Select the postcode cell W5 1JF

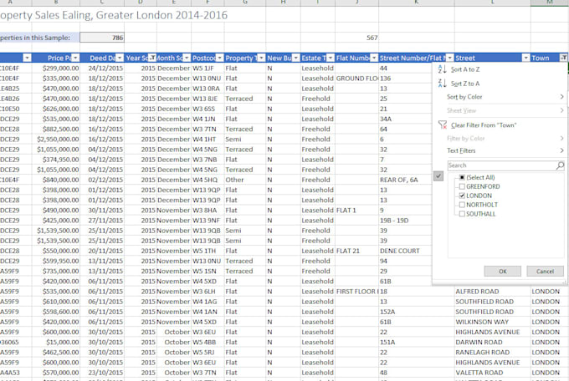(x=208, y=69)
